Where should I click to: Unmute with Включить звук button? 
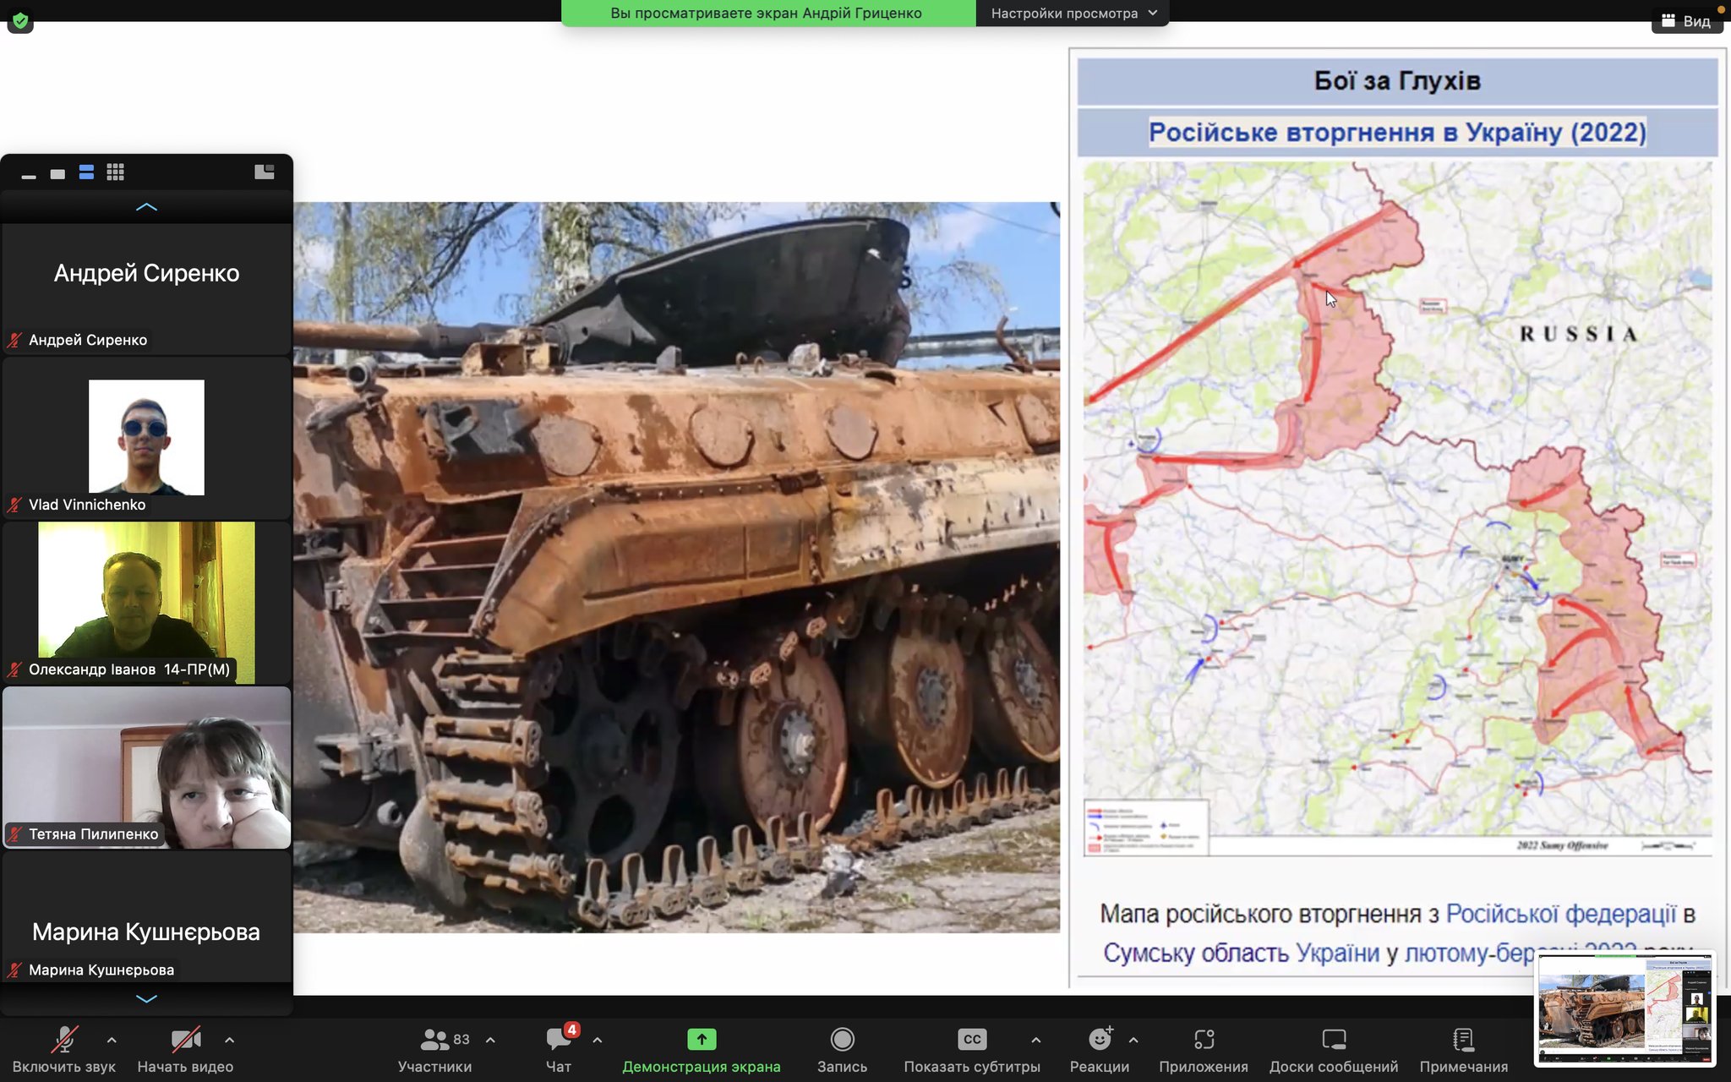pyautogui.click(x=64, y=1040)
